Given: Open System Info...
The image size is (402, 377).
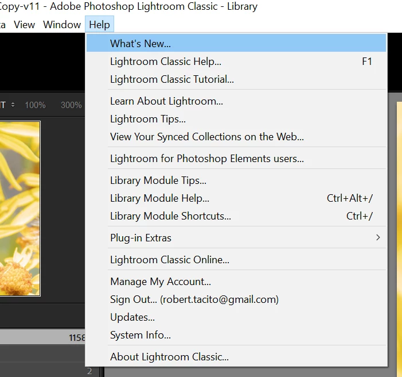Looking at the screenshot, I should coord(236,335).
